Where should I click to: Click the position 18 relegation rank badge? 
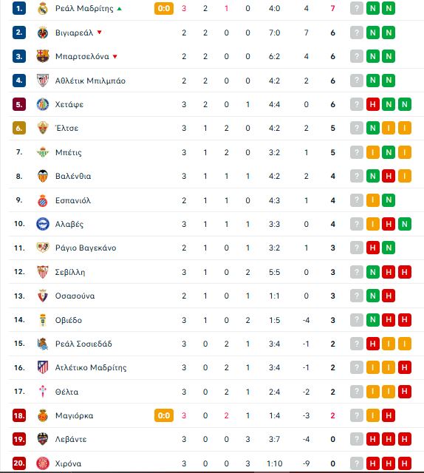(x=19, y=415)
